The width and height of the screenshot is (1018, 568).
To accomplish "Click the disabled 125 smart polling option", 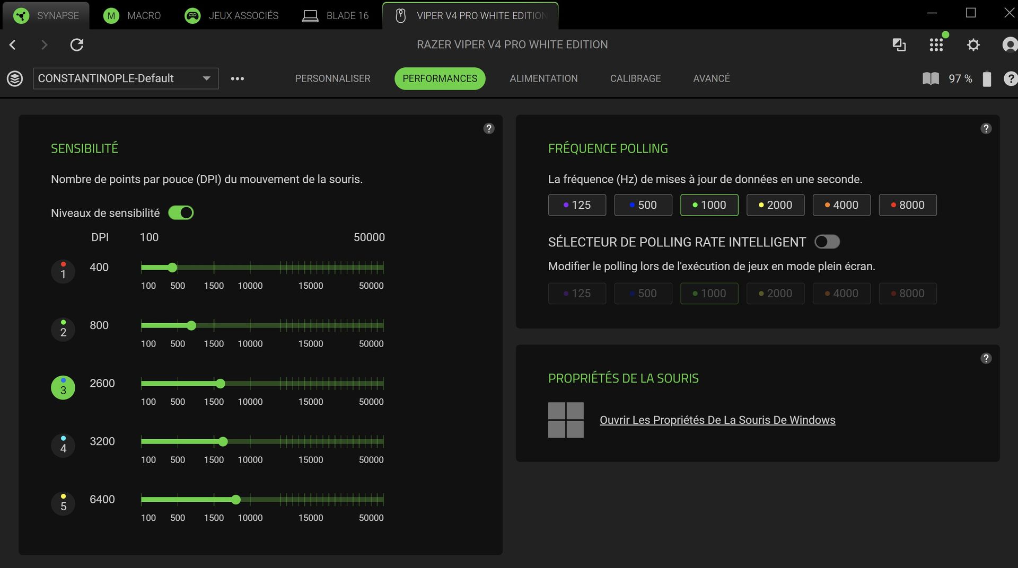I will tap(577, 294).
